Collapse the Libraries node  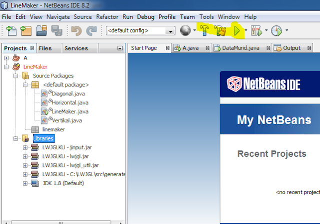(15, 139)
